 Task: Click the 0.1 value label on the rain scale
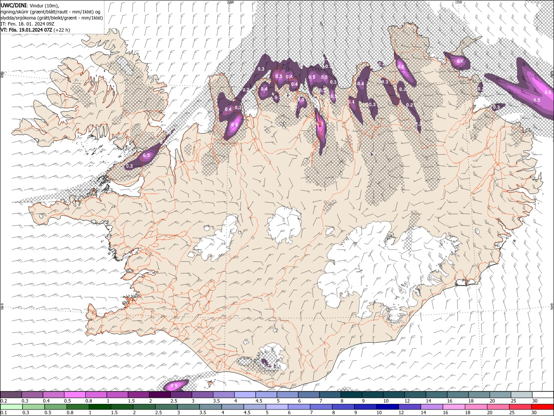4,413
